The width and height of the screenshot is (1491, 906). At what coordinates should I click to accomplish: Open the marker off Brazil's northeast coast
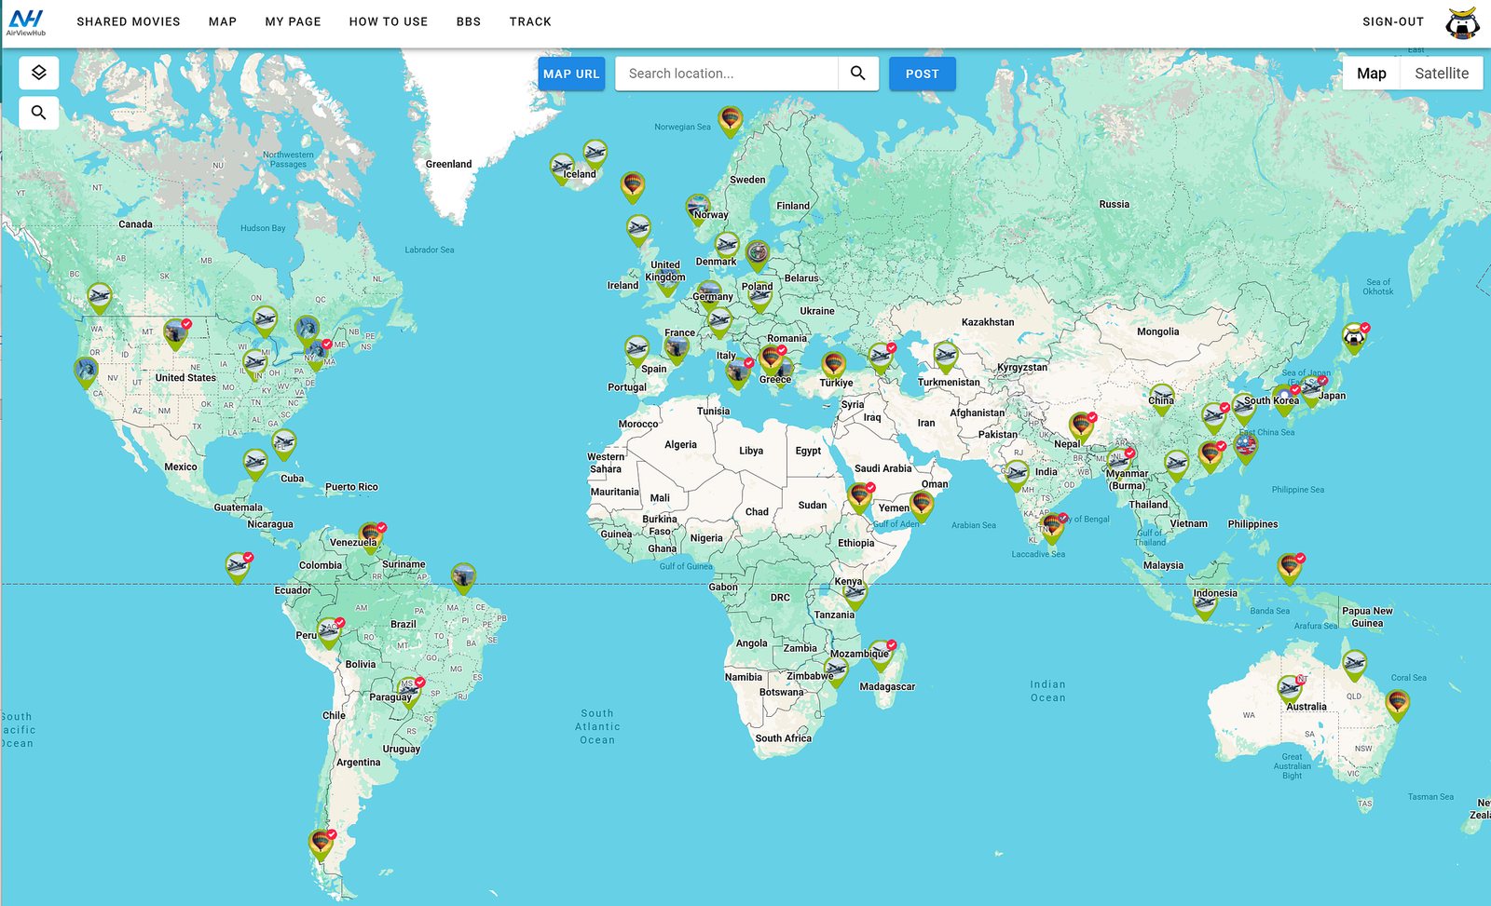click(x=463, y=578)
